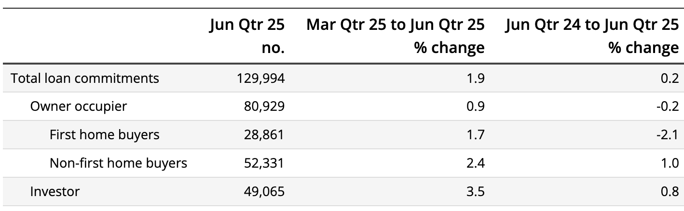Select the 80,929 owner occupier value
Viewport: 684px width, 211px height.
click(x=264, y=106)
